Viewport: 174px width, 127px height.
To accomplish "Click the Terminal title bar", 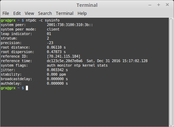I will (87, 5).
